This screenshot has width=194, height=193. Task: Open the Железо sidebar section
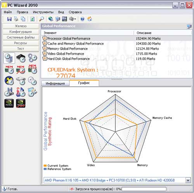pyautogui.click(x=21, y=26)
